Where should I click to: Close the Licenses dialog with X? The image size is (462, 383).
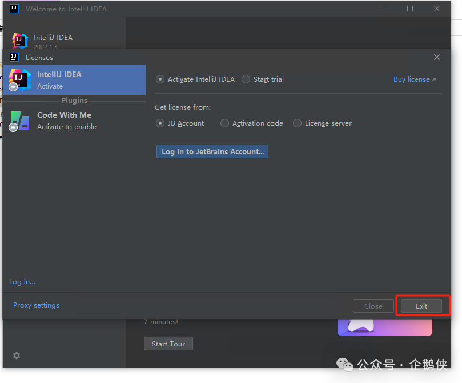point(437,57)
